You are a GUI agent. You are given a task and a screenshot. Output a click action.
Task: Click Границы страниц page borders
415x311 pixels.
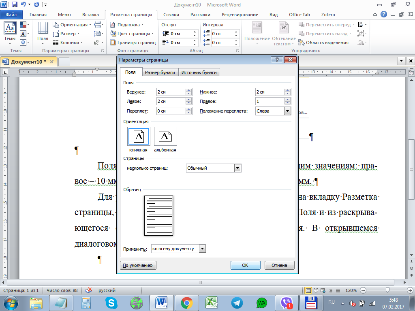[x=133, y=42]
